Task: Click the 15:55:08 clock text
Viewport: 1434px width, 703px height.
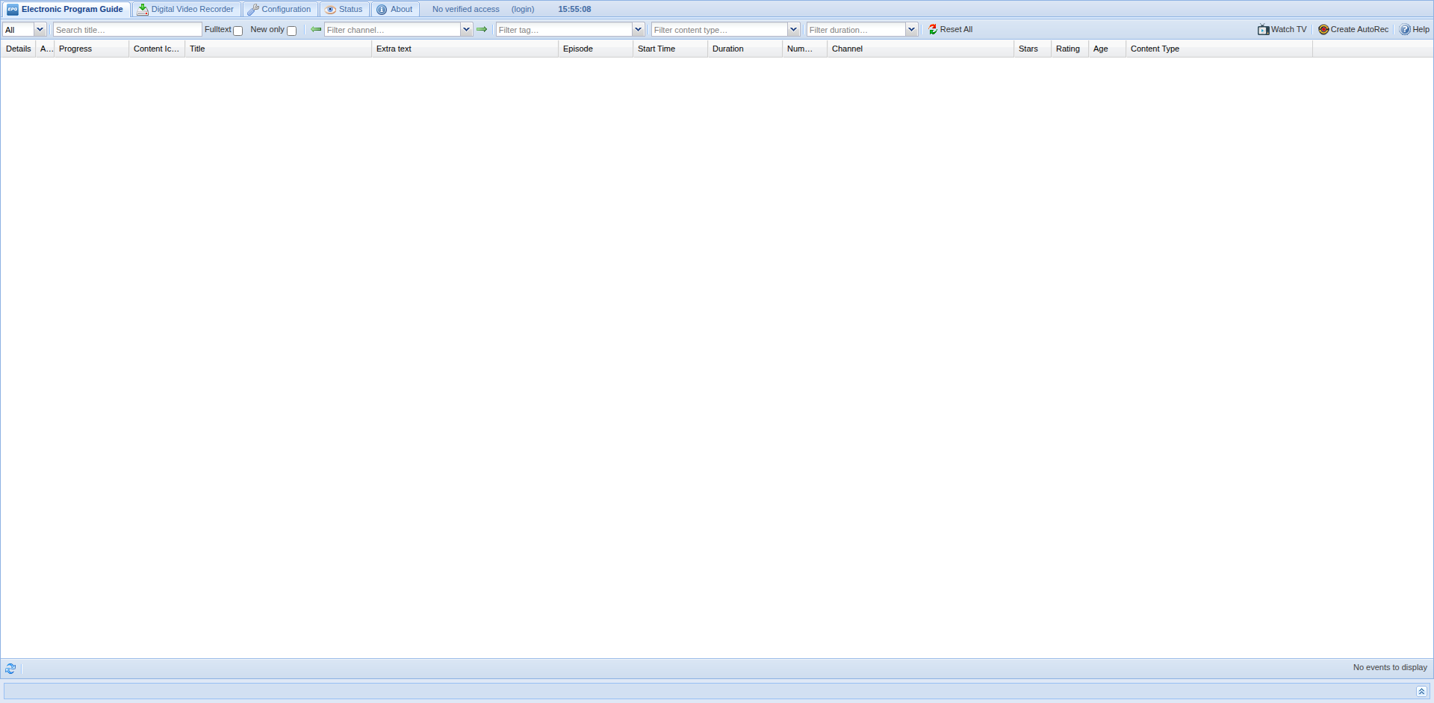Action: point(574,9)
